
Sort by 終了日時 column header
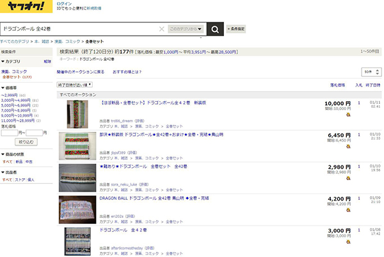(x=373, y=85)
